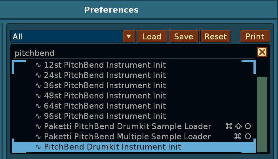Image resolution: width=278 pixels, height=159 pixels.
Task: Select 24st PitchBend Instrument Init
Action: point(105,75)
